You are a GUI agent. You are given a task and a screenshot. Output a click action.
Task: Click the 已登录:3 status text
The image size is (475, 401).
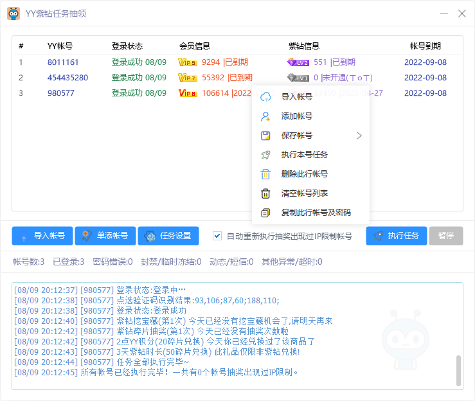point(69,262)
